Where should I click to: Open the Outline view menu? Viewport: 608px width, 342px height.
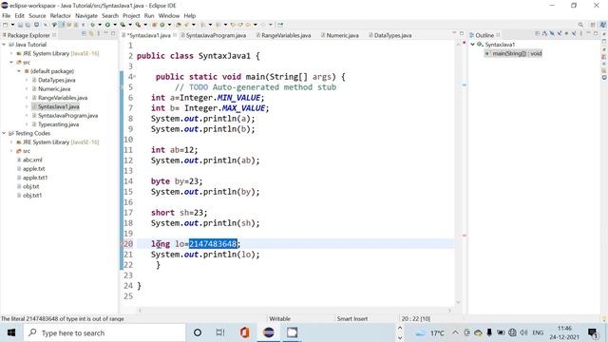click(580, 34)
